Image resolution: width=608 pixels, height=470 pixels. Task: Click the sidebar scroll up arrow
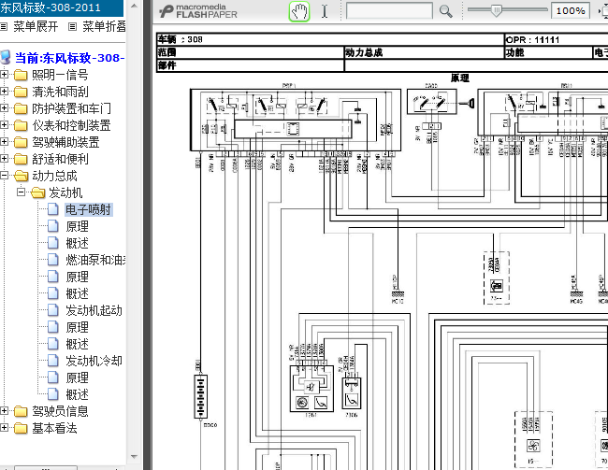coord(134,6)
